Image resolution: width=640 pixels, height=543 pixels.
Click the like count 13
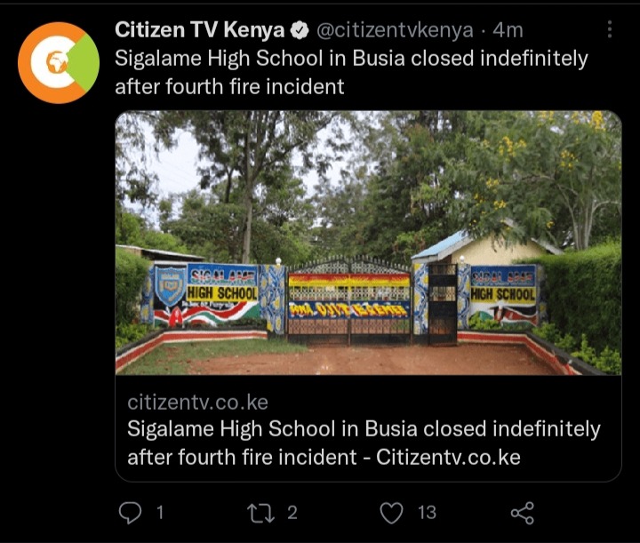coord(427,513)
